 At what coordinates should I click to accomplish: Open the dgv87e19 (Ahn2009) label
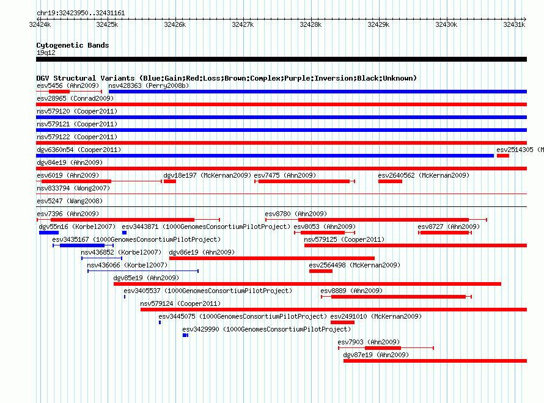point(376,355)
